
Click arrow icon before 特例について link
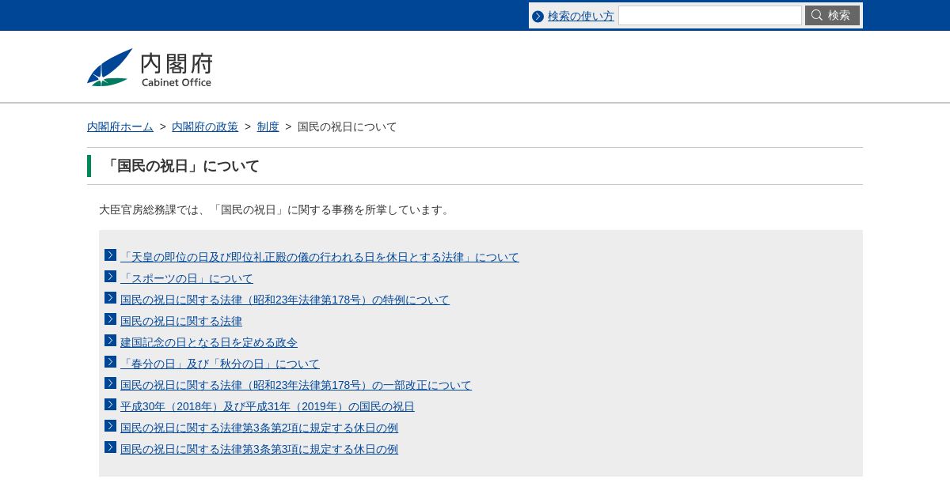111,298
